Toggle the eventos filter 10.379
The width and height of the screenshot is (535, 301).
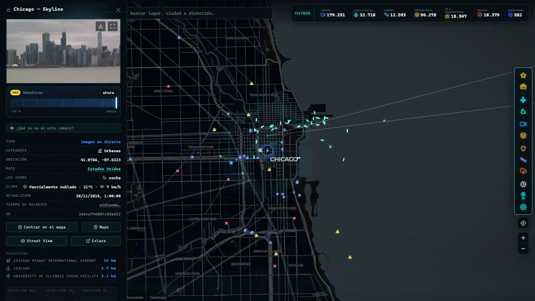[489, 13]
